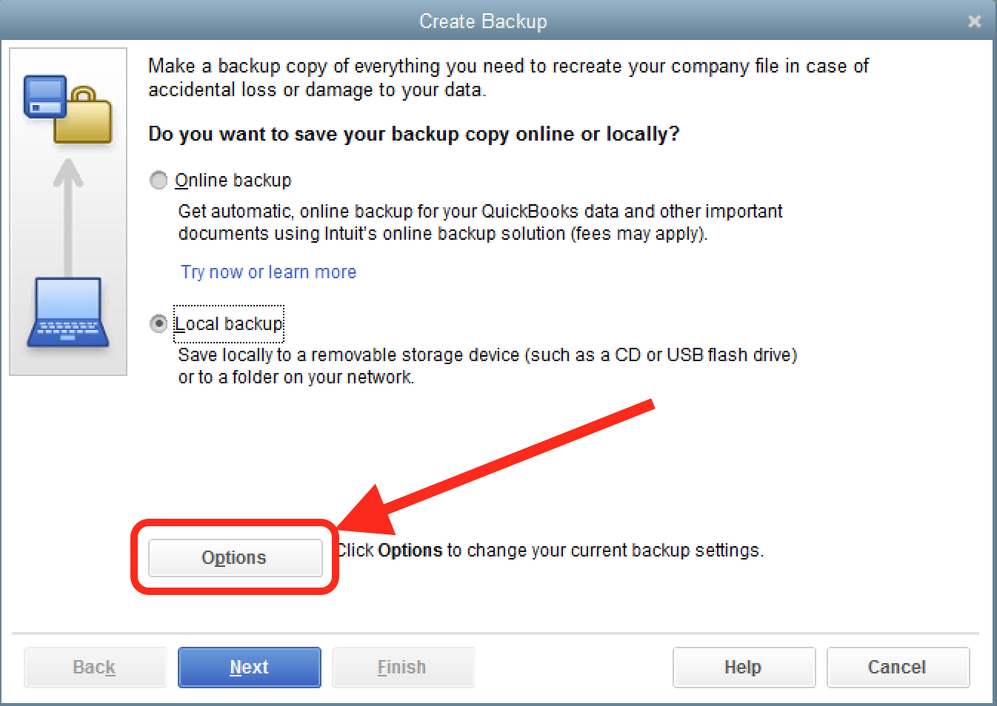997x706 pixels.
Task: Open the Help button
Action: click(744, 668)
